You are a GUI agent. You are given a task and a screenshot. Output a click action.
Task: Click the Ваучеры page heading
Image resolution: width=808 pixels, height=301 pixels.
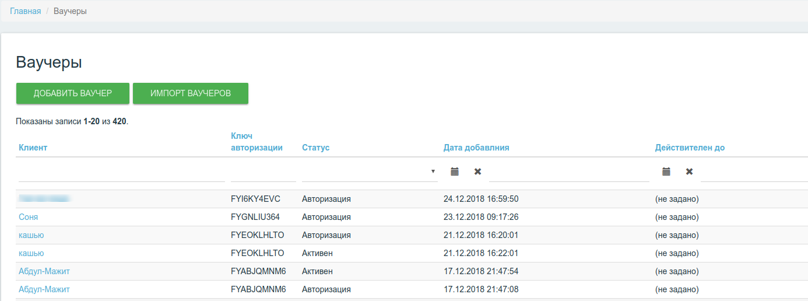[x=49, y=62]
